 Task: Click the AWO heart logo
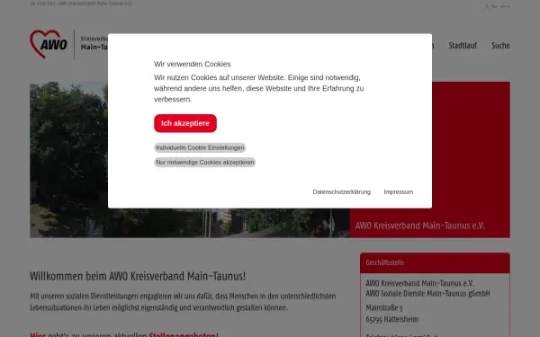click(49, 44)
